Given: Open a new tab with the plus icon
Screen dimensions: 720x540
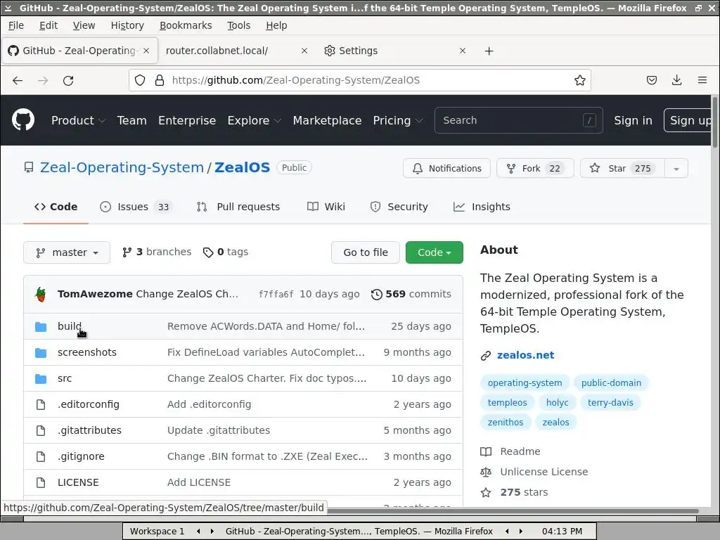Looking at the screenshot, I should tap(489, 51).
